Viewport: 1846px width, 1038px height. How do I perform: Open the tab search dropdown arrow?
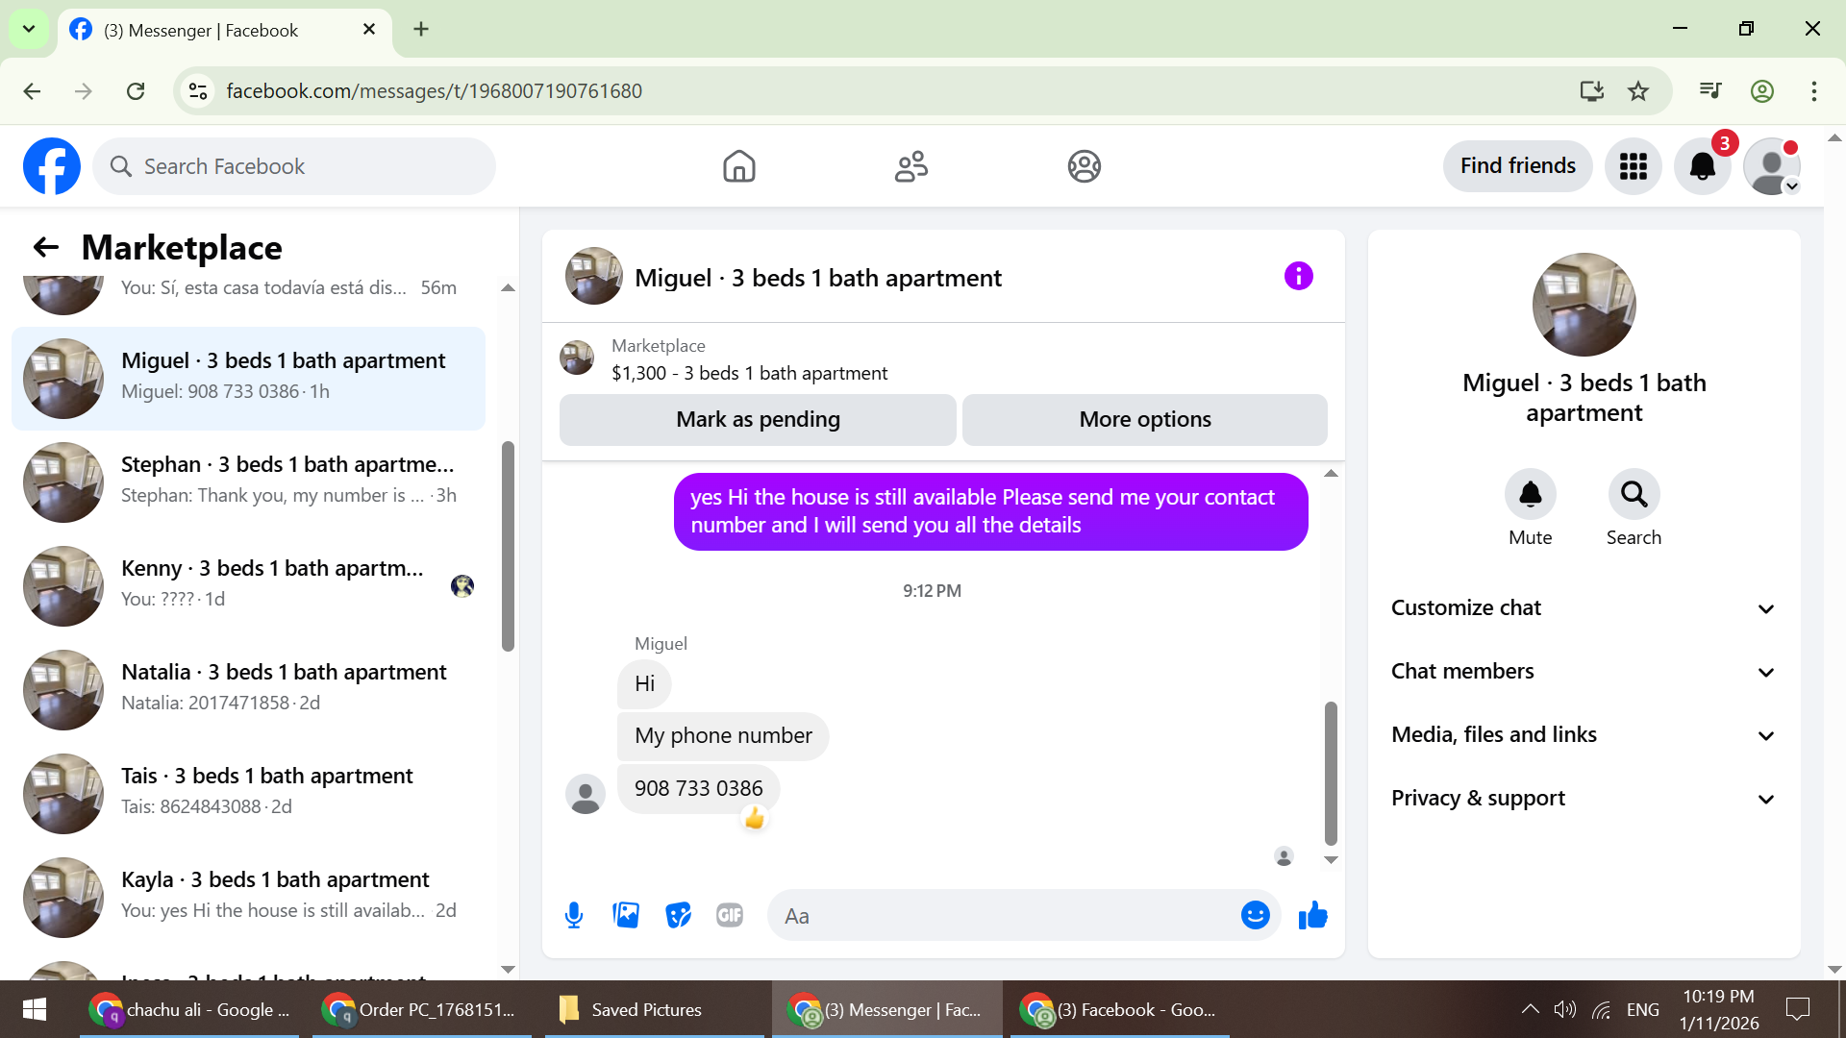(29, 29)
